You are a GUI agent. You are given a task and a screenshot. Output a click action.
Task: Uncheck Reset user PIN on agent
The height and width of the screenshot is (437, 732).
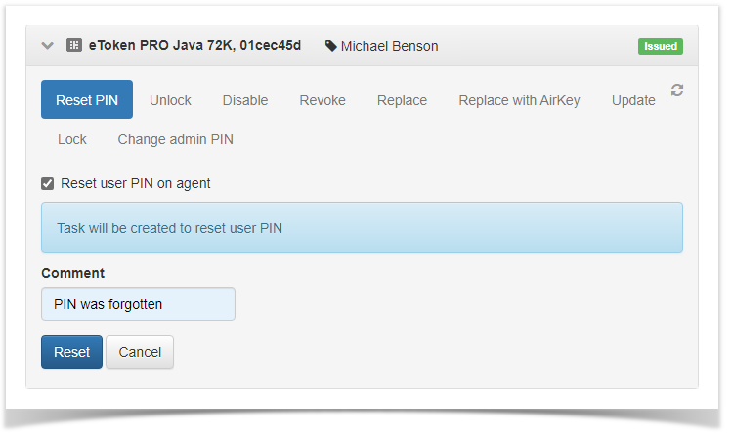point(48,183)
